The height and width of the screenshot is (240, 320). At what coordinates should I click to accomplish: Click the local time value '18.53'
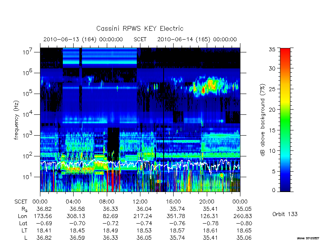coord(144,230)
